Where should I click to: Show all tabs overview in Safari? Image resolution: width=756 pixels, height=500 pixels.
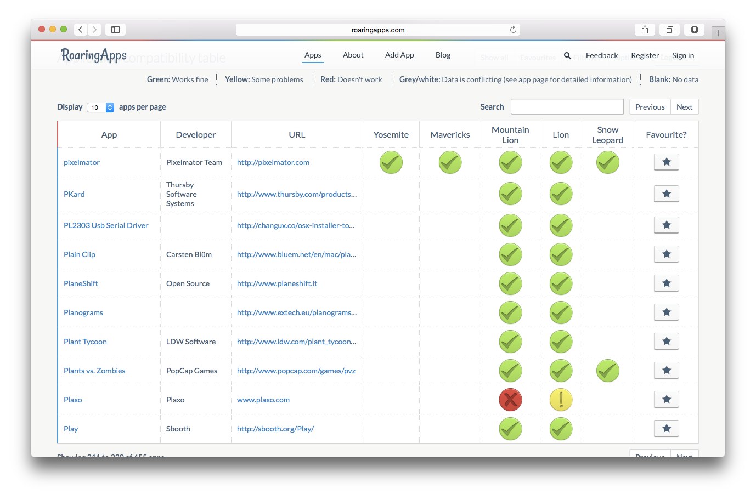pyautogui.click(x=670, y=30)
